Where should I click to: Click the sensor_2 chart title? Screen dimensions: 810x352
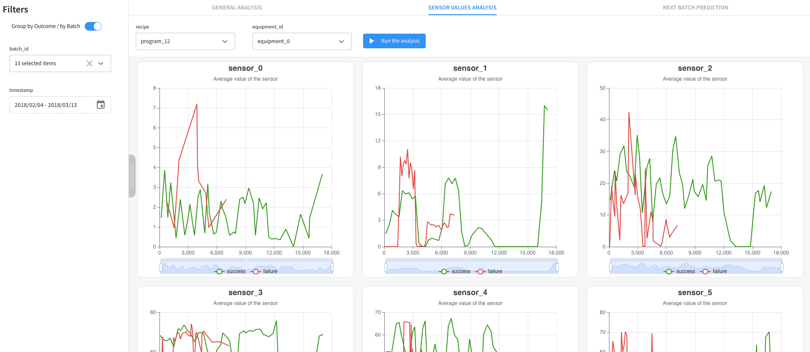click(695, 68)
